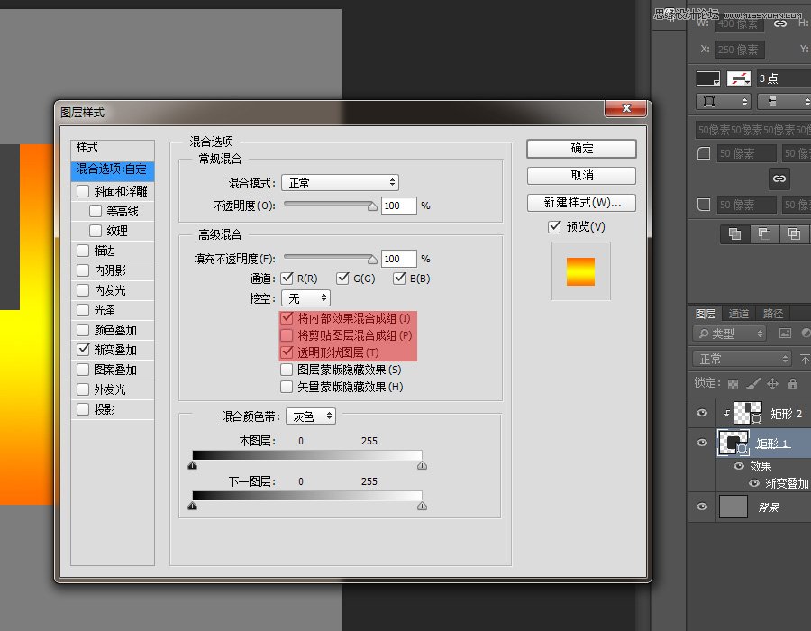Image resolution: width=811 pixels, height=631 pixels.
Task: Click the subtract front shape icon
Action: click(x=764, y=234)
